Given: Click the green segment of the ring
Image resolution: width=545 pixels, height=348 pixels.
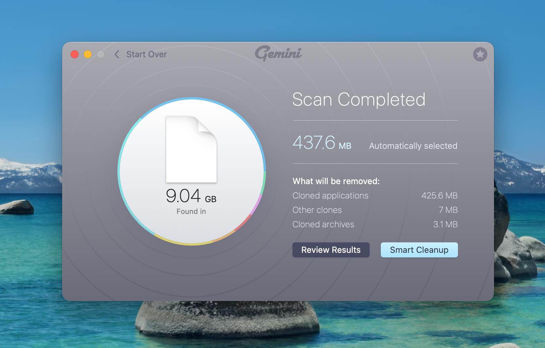Looking at the screenshot, I should 264,183.
